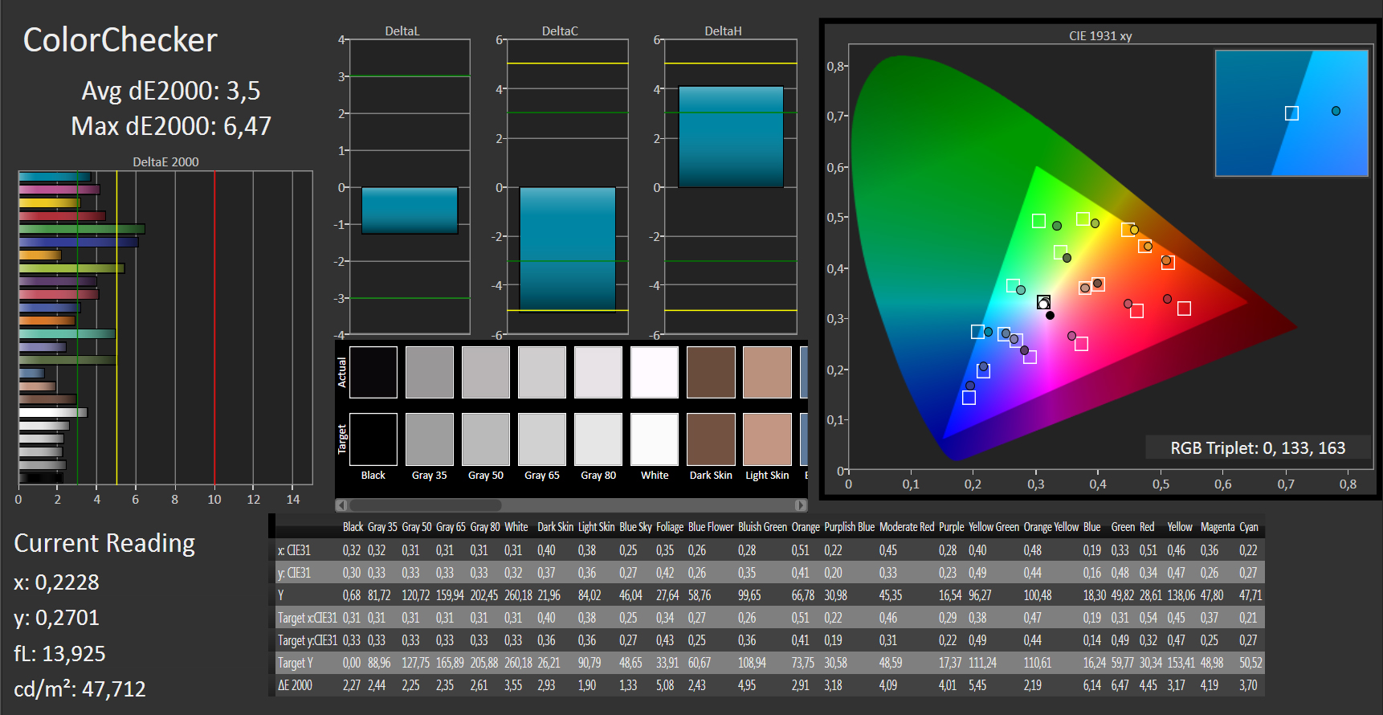Click Target Y value 153,41 for Yellow
The image size is (1383, 715).
coord(1181,663)
